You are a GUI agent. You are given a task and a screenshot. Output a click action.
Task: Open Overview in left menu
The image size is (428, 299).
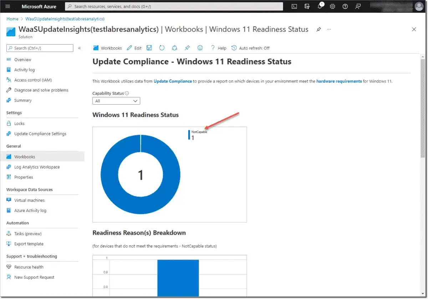click(22, 60)
